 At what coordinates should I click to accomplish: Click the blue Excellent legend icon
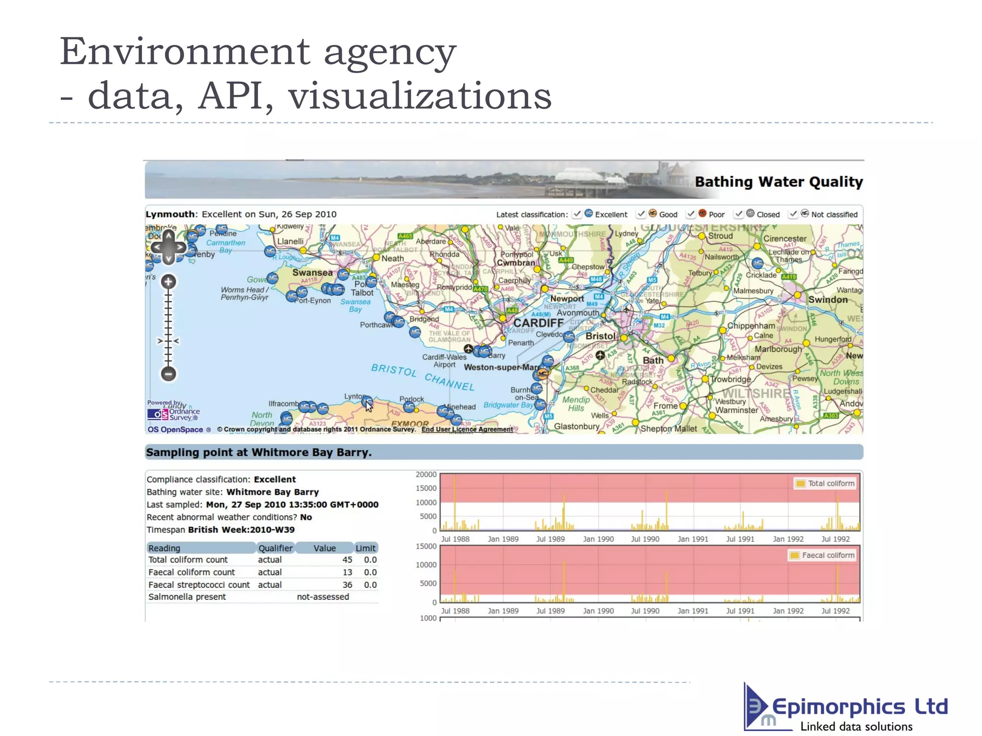point(589,213)
